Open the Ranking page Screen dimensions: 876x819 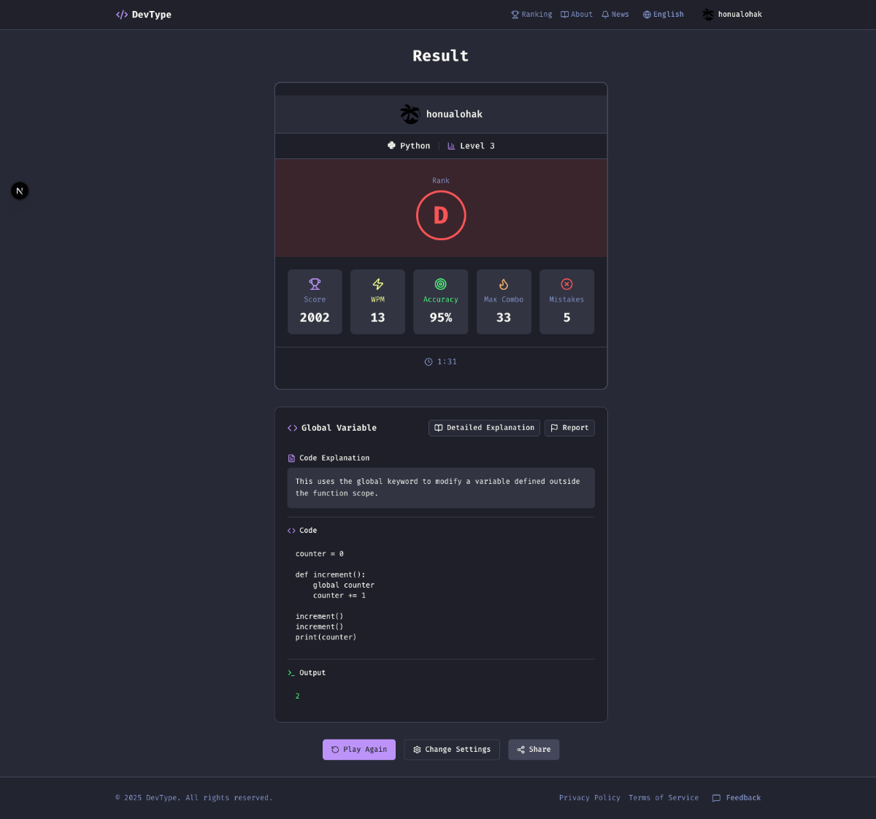coord(531,15)
